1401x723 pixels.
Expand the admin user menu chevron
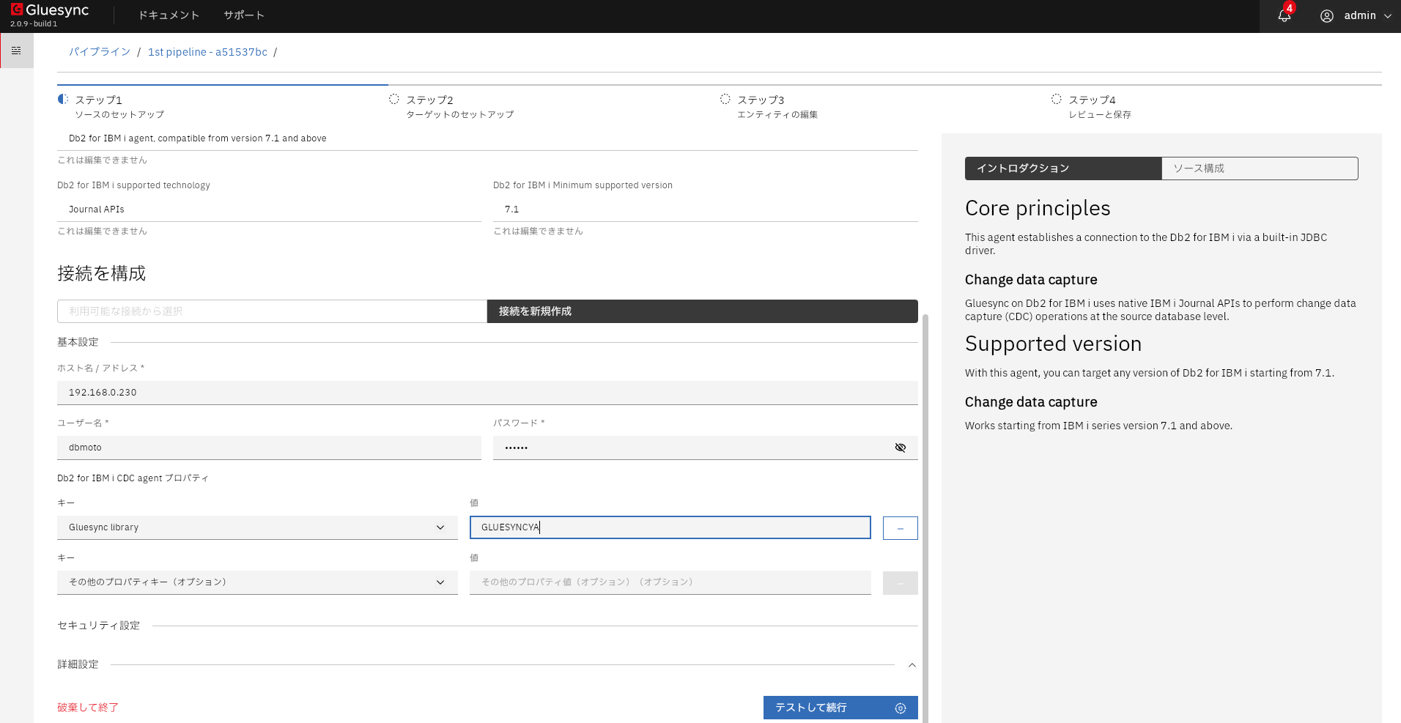(1387, 16)
